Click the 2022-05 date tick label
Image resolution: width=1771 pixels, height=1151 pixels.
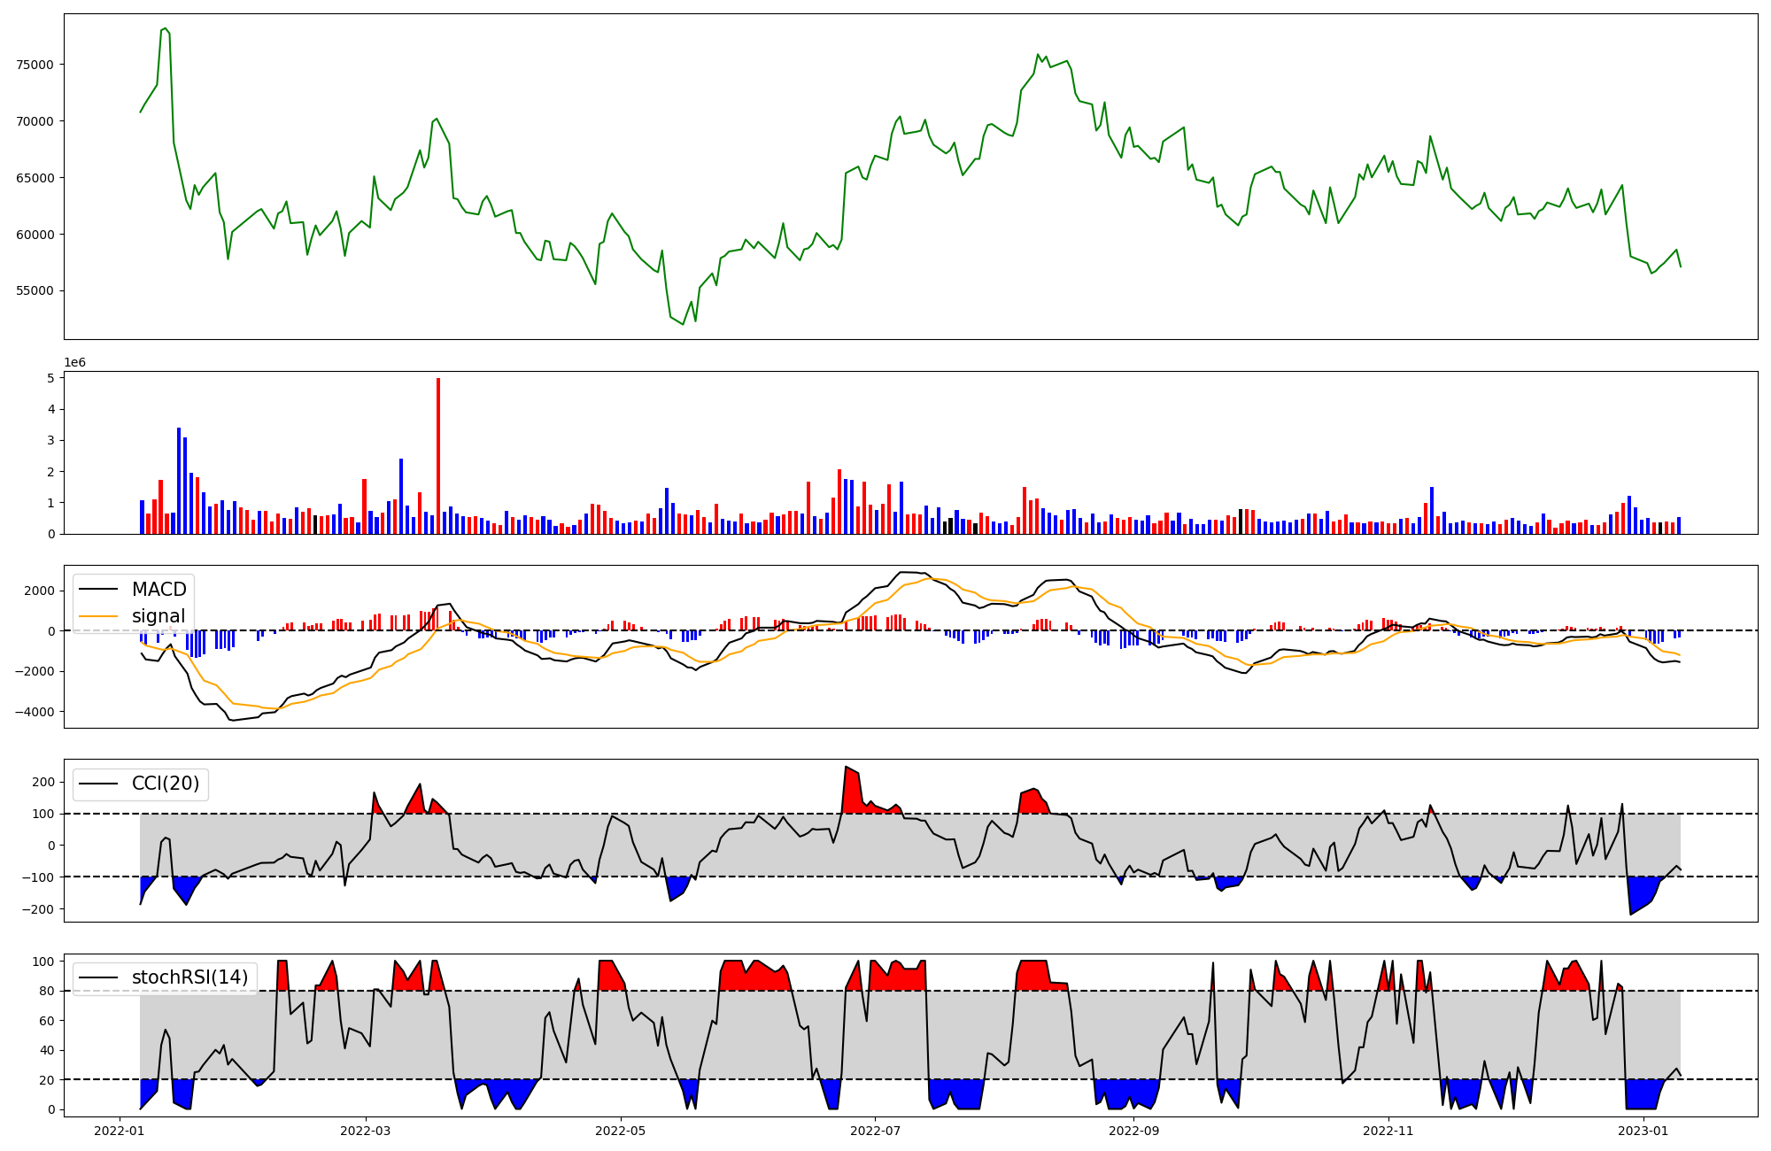point(620,1131)
